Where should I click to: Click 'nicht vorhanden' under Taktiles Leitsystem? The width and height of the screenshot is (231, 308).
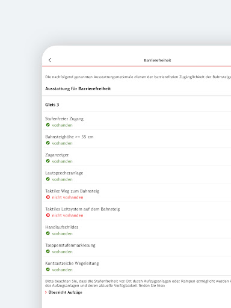tap(67, 215)
